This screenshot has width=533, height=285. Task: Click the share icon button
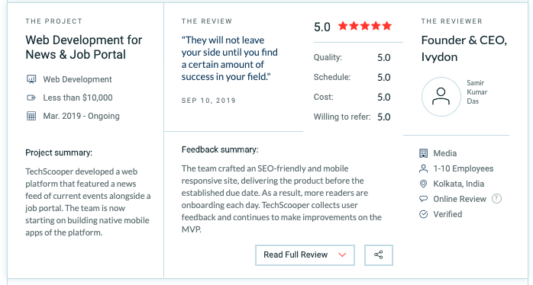pos(379,255)
